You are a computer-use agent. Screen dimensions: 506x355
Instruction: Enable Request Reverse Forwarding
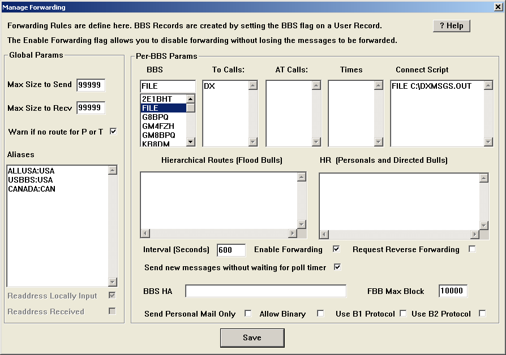(x=472, y=249)
